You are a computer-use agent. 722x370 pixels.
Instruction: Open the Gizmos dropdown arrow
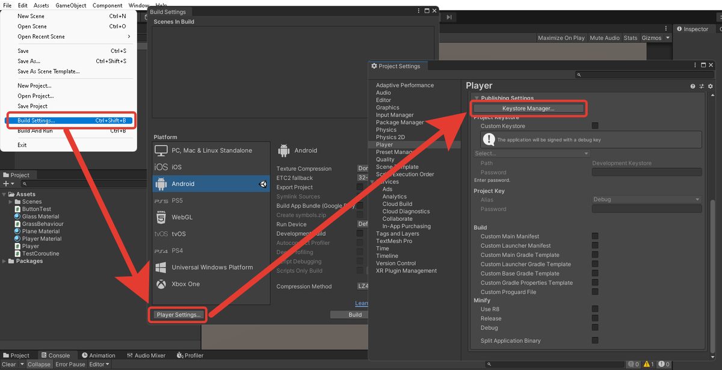coord(667,38)
